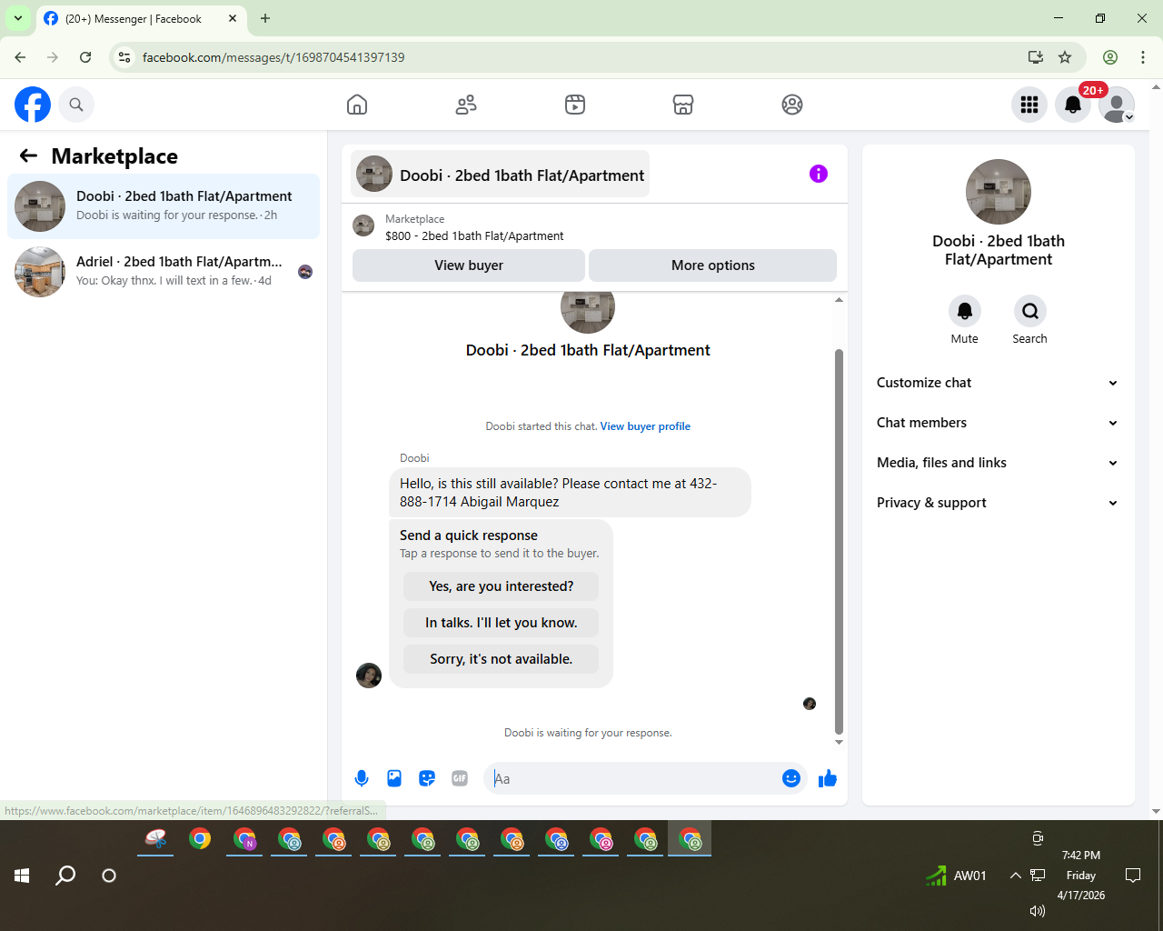
Task: Open the Video (Watch) icon
Action: [575, 105]
